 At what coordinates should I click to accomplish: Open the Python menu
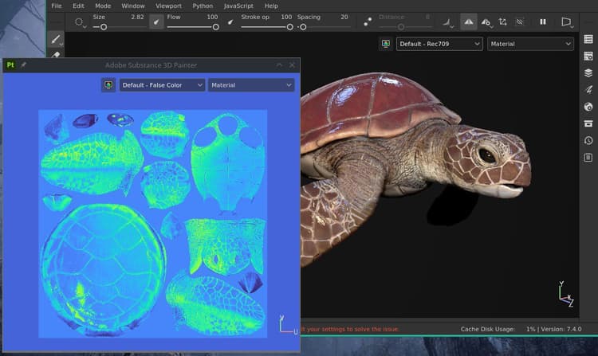pyautogui.click(x=203, y=6)
